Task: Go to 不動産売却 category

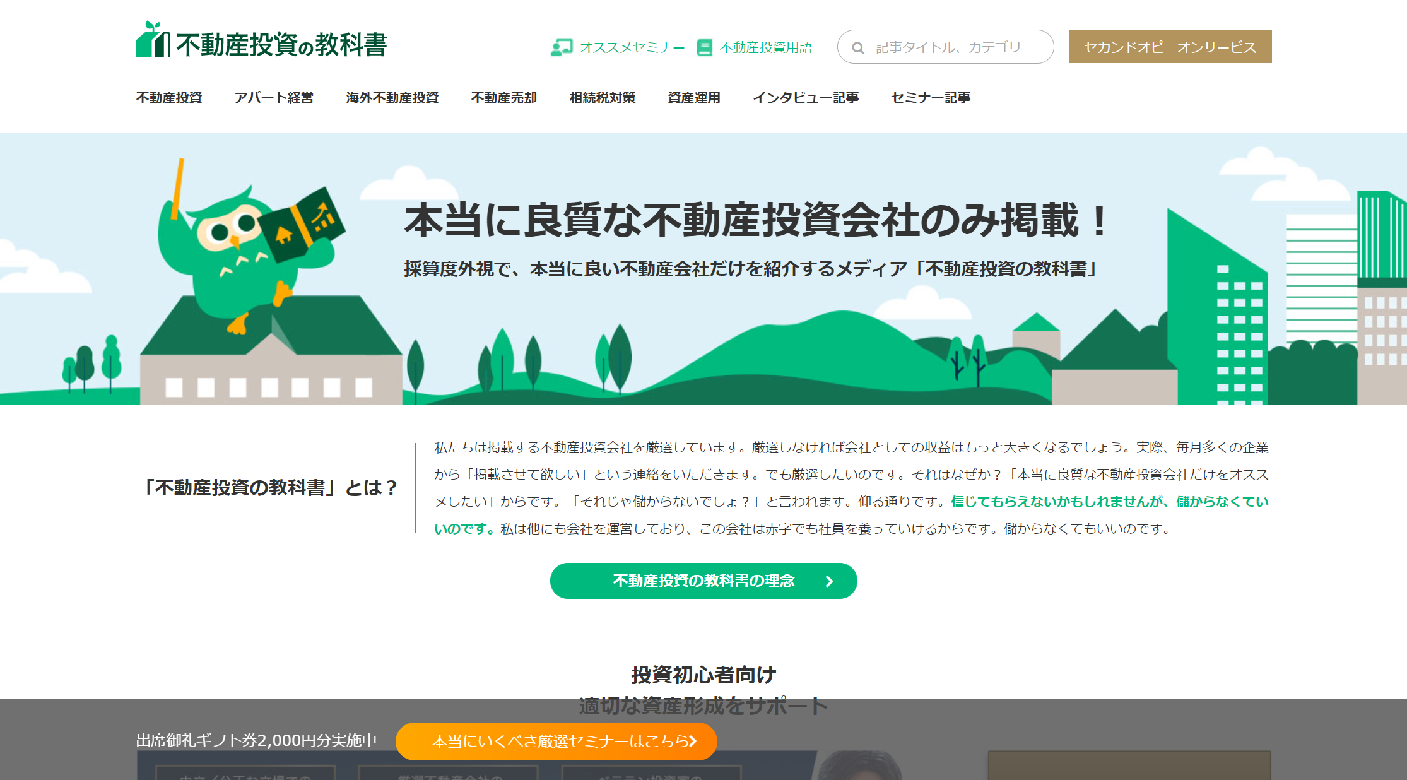Action: tap(503, 98)
